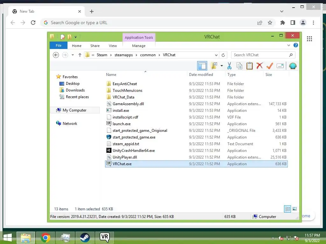This screenshot has height=244, width=326.
Task: Click the Chrome share page icon
Action: point(260,23)
